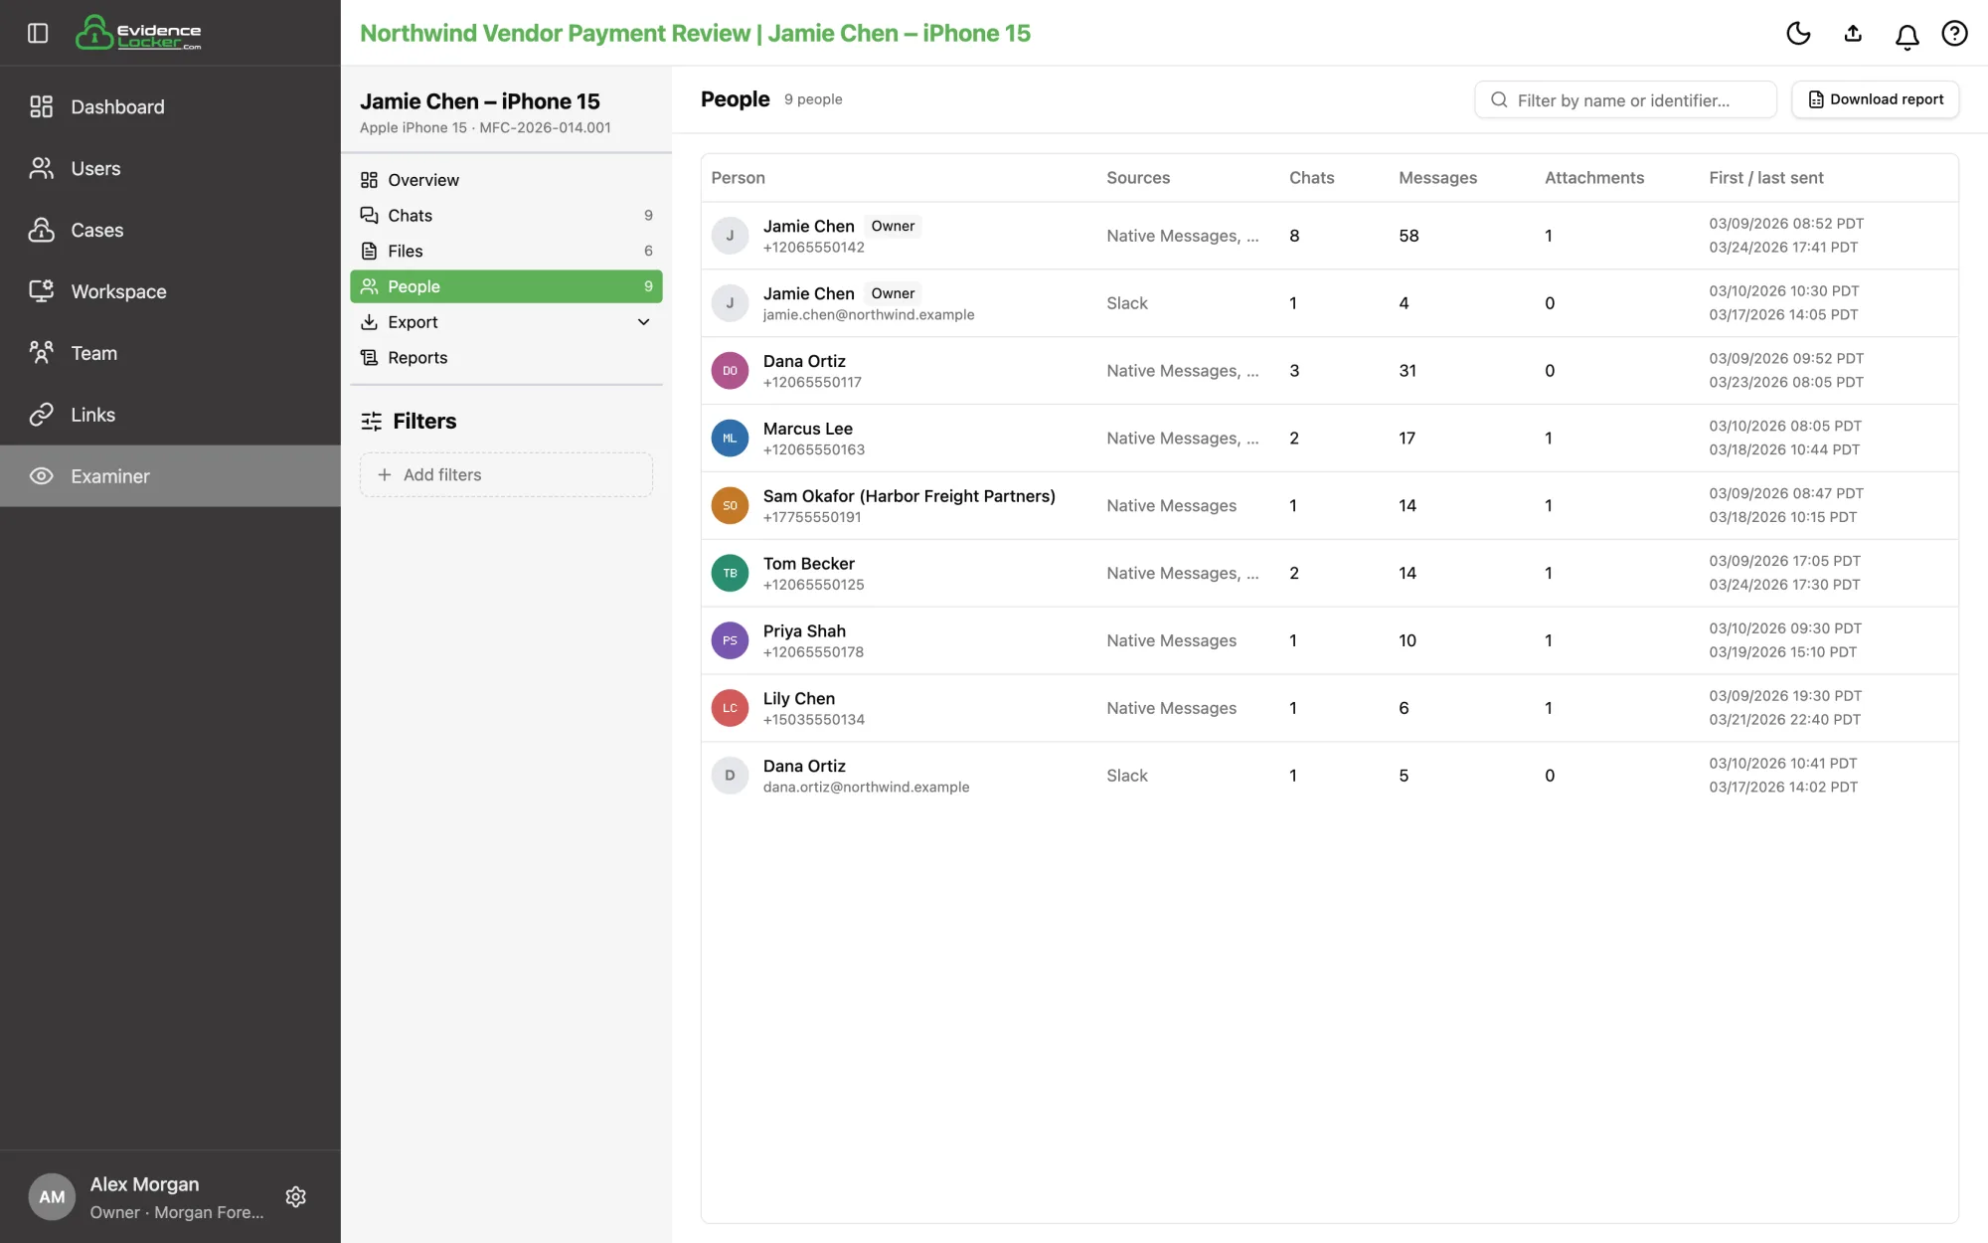Select Examiner in sidebar
Viewport: 1988px width, 1243px height.
point(170,476)
